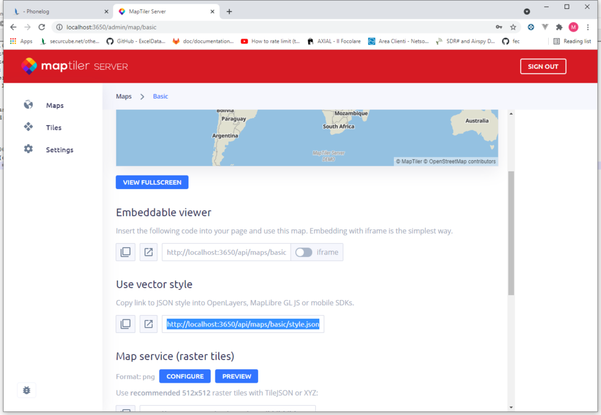
Task: Open Settings using the gear icon
Action: click(28, 149)
